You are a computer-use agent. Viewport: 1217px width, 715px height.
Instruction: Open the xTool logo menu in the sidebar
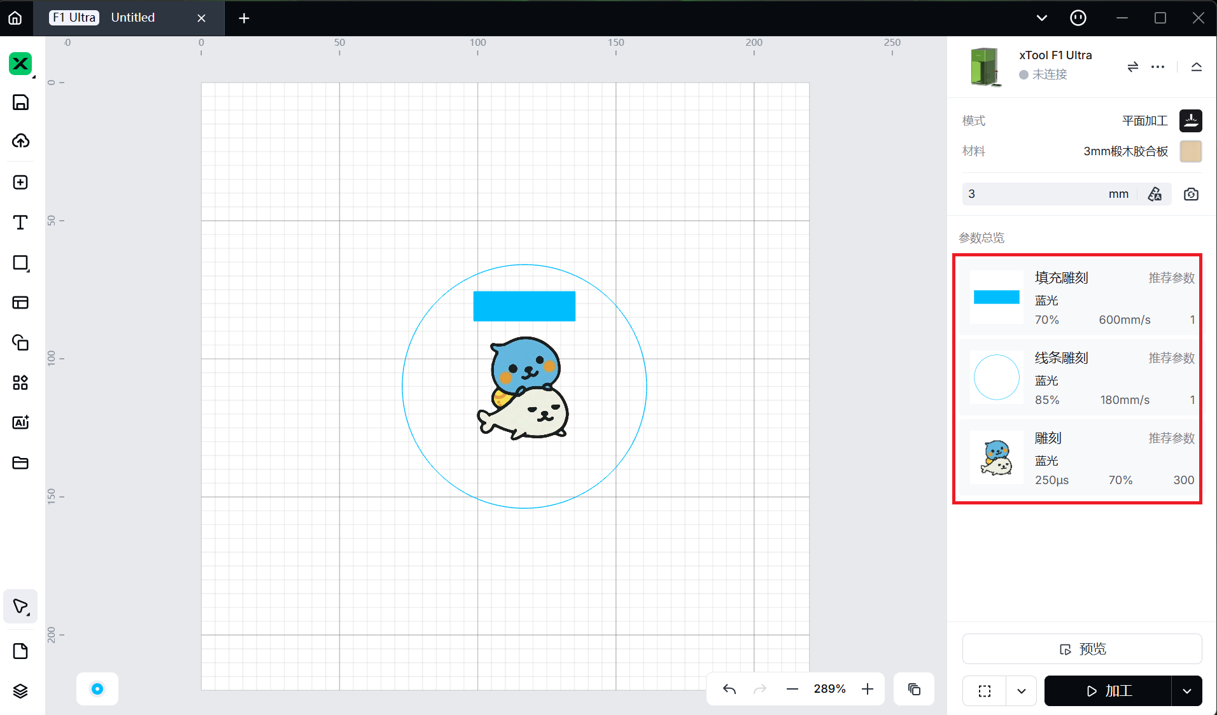pyautogui.click(x=20, y=64)
